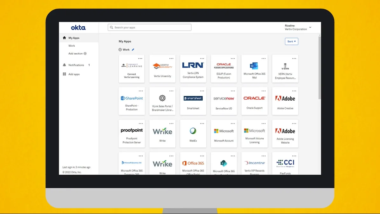Open options menu on Connect Vertiv Learning tile

140,59
